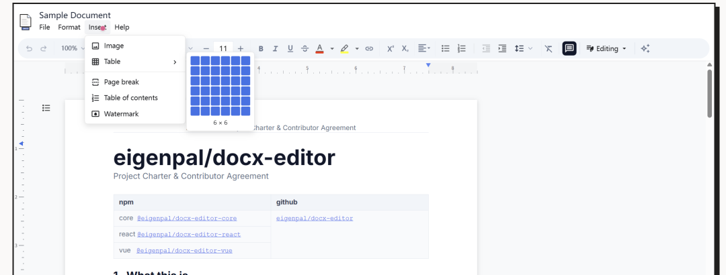The height and width of the screenshot is (275, 726).
Task: Choose Image from the Insert menu
Action: 134,46
